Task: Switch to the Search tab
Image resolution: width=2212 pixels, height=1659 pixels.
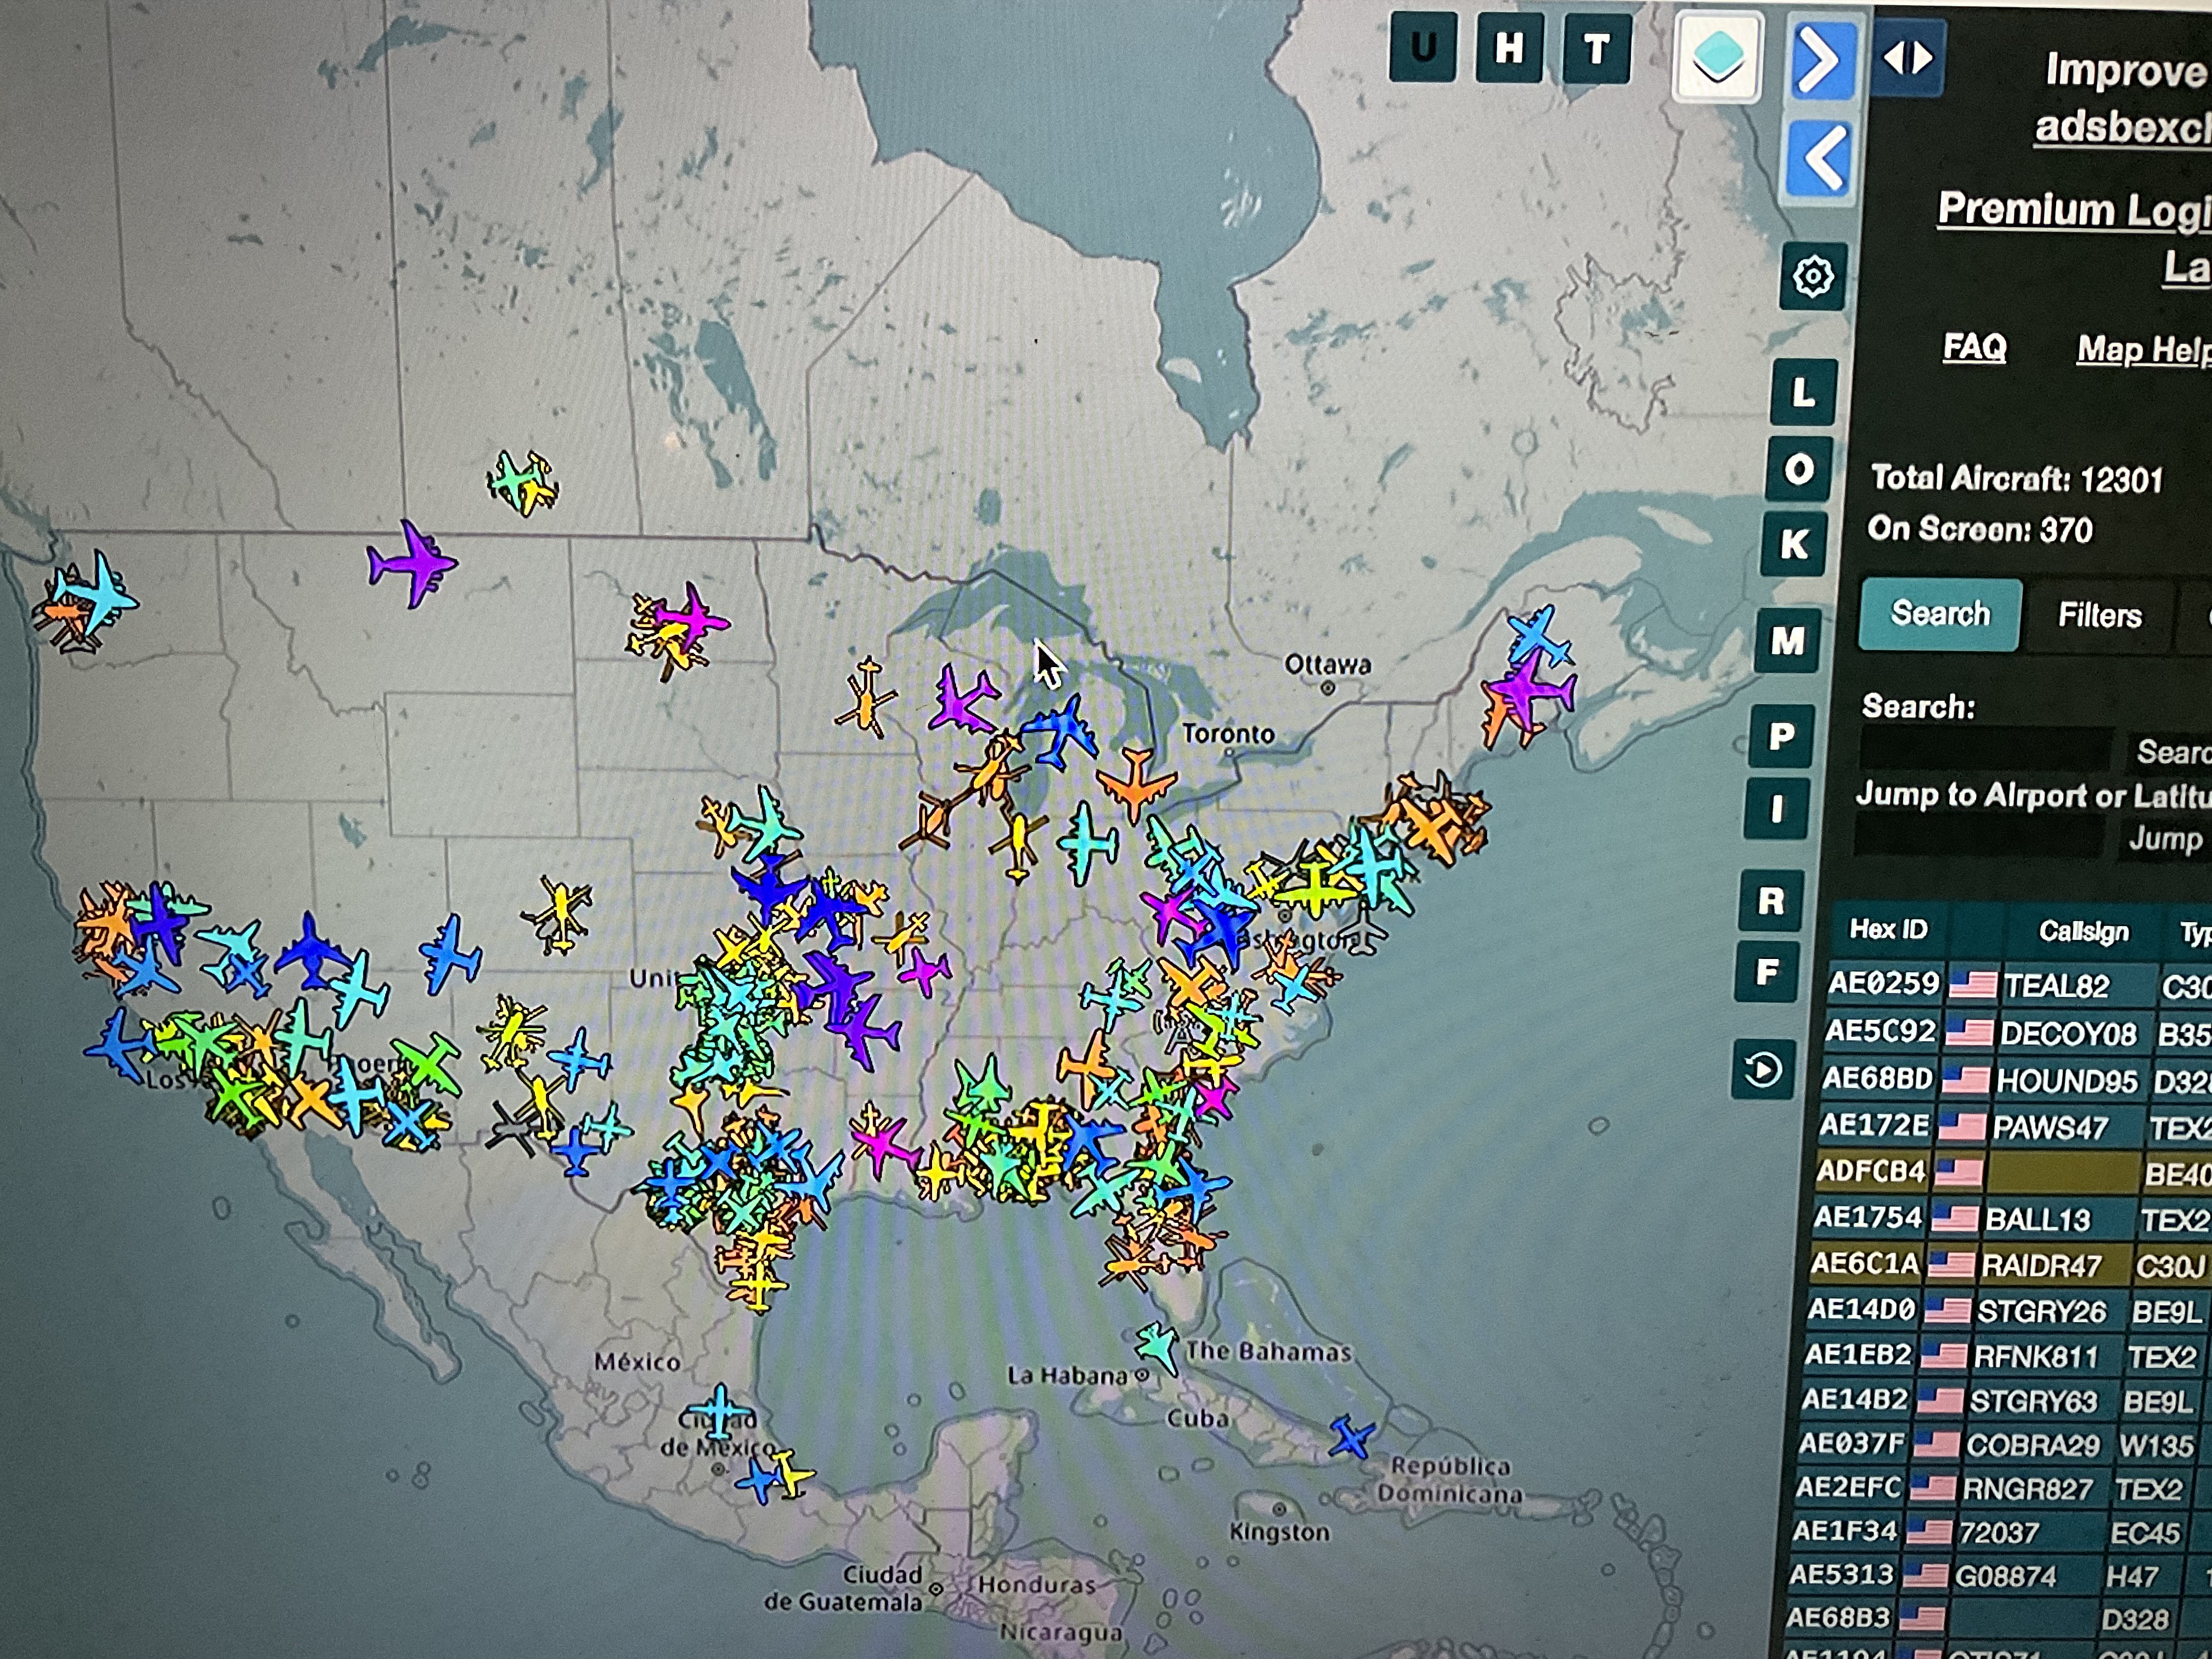Action: (1940, 613)
